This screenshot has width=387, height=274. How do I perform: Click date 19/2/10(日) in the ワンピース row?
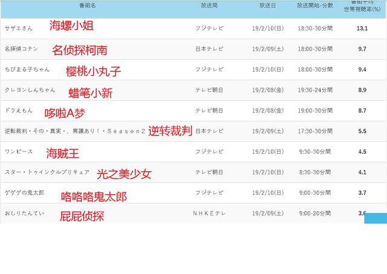[x=268, y=151]
